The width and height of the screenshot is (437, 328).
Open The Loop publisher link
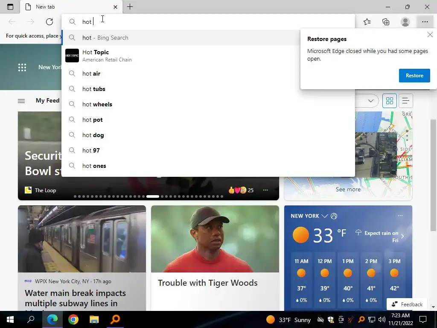[41, 190]
